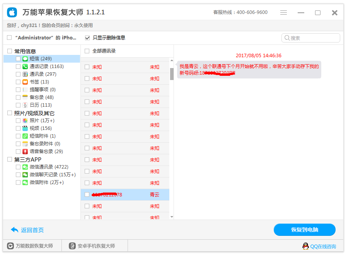Click the orange bookmark icon beside 书签 (13)
Screen dimensions: 346x254
click(25, 82)
